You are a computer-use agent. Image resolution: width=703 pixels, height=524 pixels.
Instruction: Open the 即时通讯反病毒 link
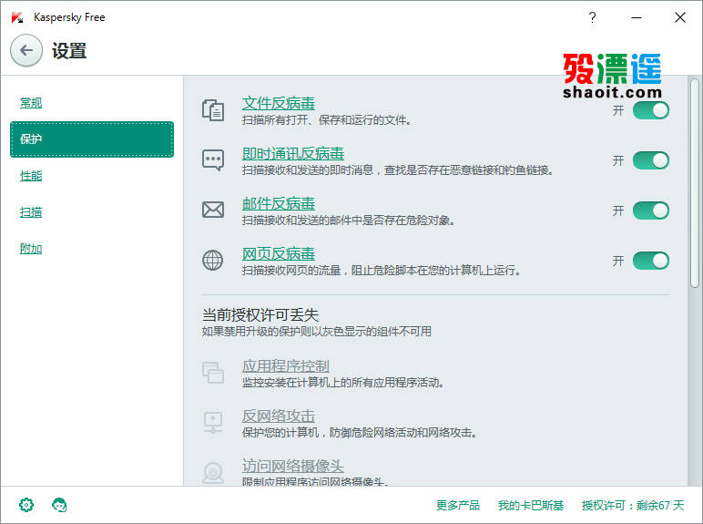point(293,153)
